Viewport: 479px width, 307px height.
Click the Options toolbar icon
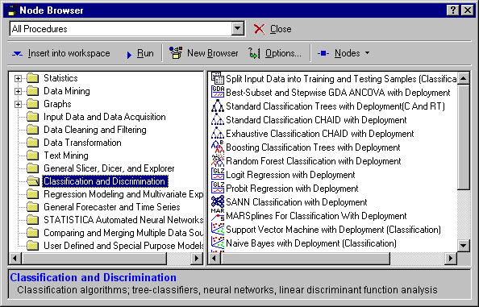pos(254,53)
